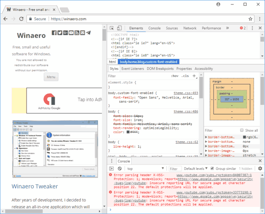
Task: Open the Default levels dropdown
Action: tap(196, 168)
